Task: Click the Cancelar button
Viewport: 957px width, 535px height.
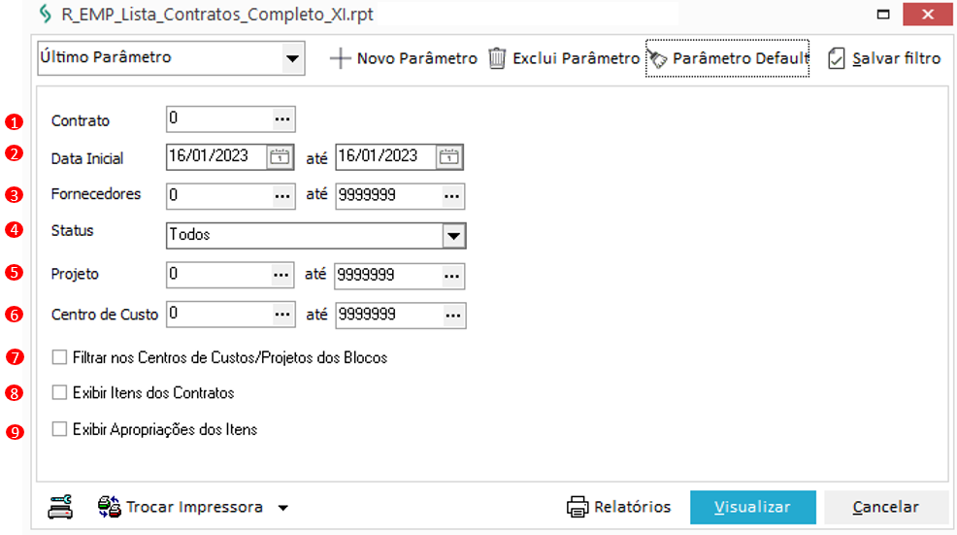Action: 885,507
